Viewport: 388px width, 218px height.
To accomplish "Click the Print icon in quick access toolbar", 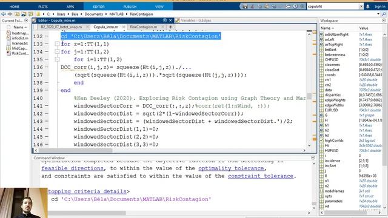I will pos(288,7).
